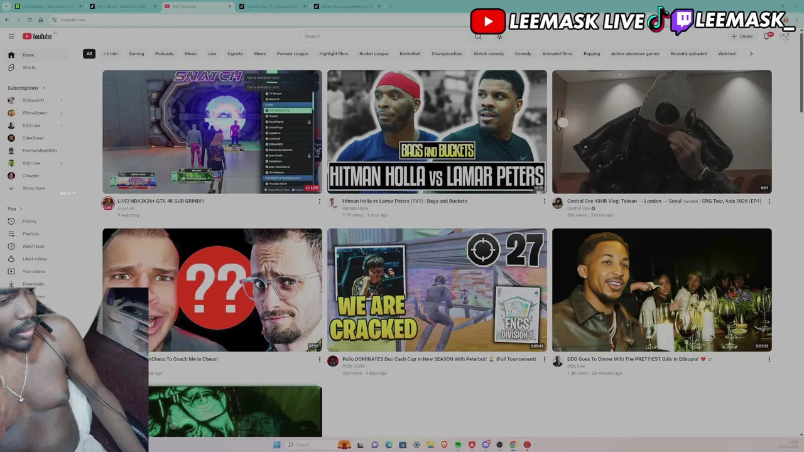Image resolution: width=804 pixels, height=452 pixels.
Task: Click the YouTube search input field
Action: point(385,36)
